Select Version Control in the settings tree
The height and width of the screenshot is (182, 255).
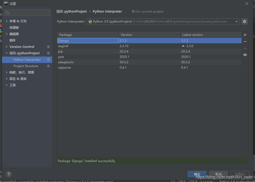pyautogui.click(x=22, y=47)
